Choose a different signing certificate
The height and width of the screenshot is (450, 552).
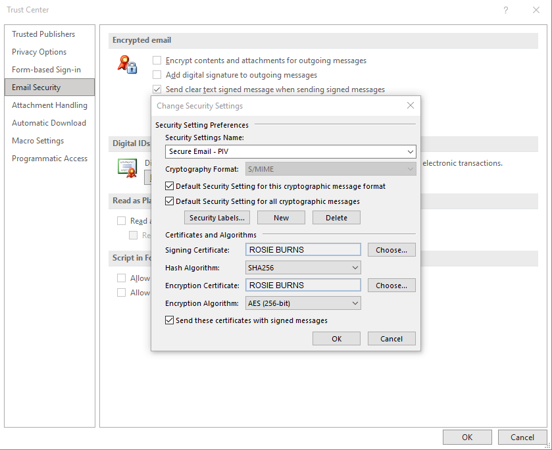(x=391, y=249)
